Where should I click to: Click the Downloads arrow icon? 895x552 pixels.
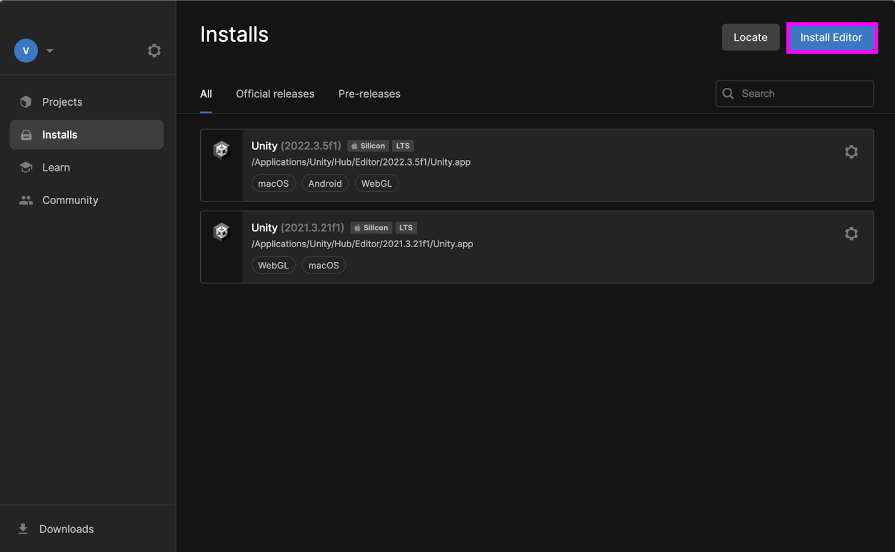coord(23,529)
